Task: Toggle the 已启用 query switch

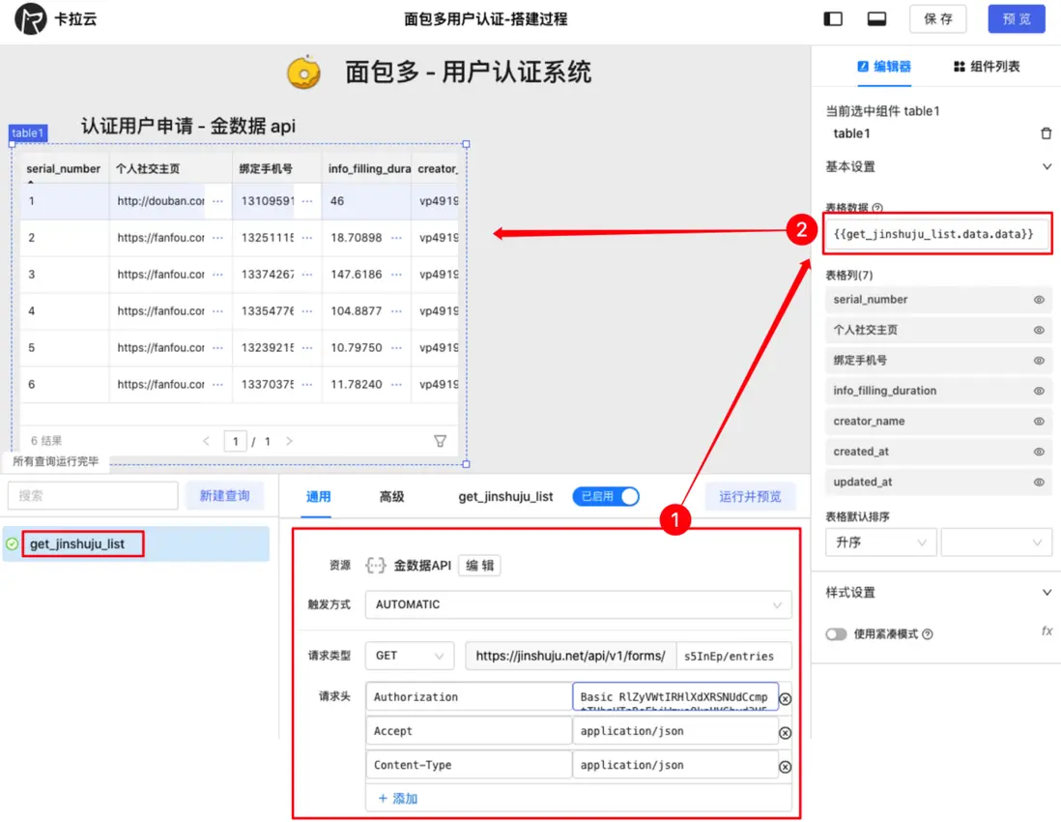Action: click(606, 496)
